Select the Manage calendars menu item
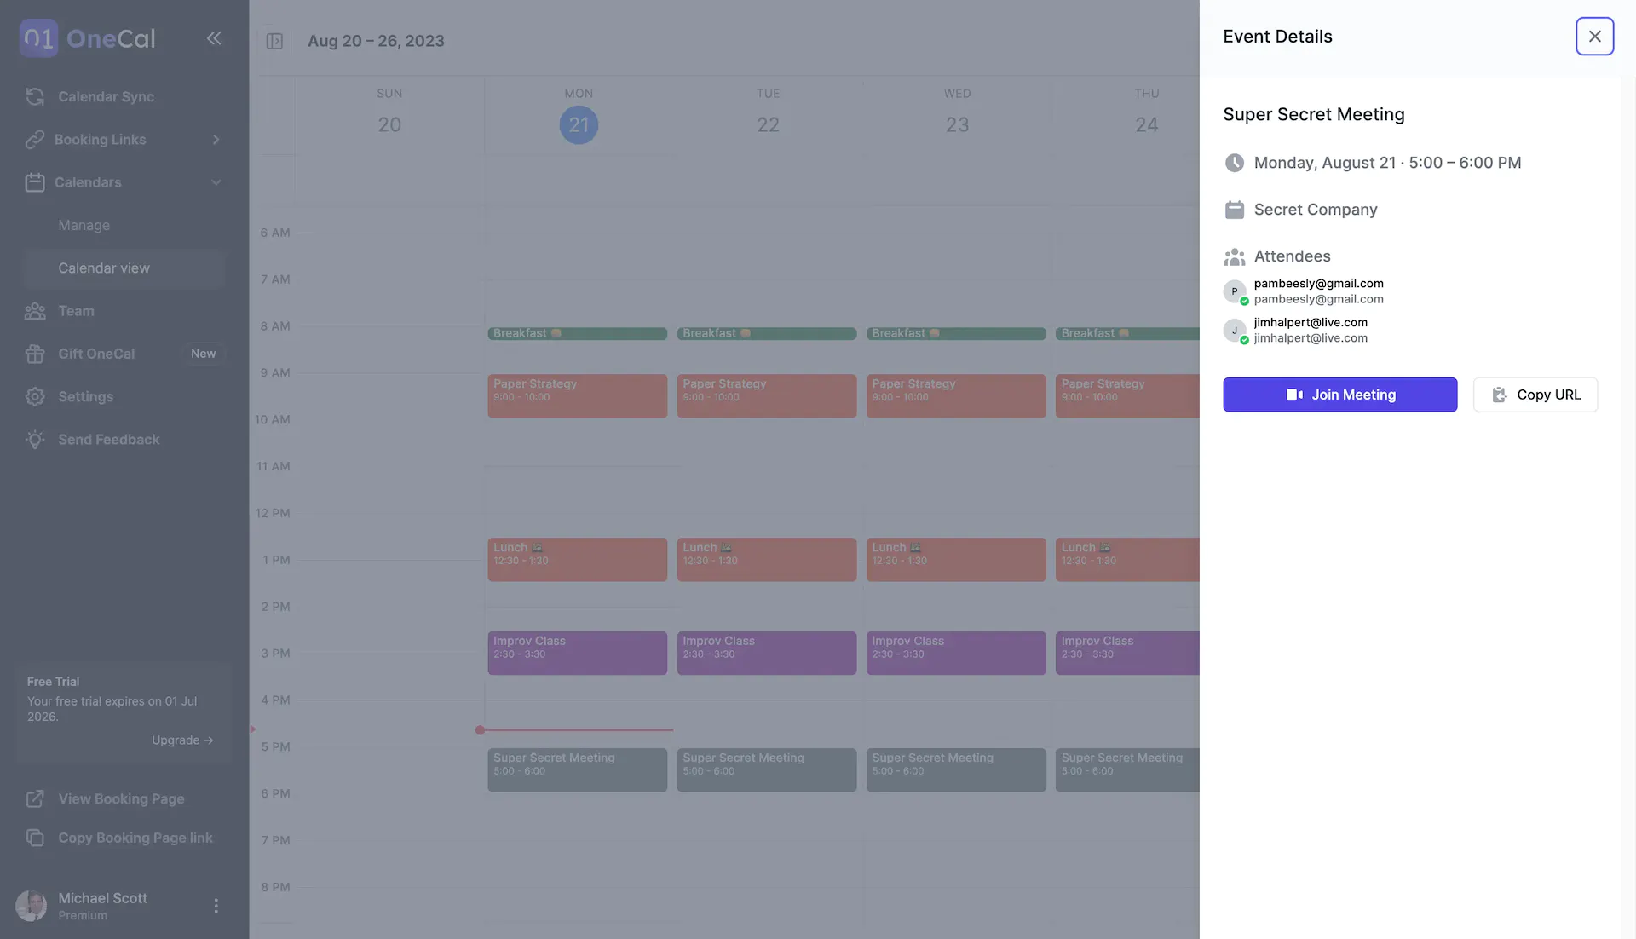This screenshot has width=1636, height=939. [x=84, y=225]
